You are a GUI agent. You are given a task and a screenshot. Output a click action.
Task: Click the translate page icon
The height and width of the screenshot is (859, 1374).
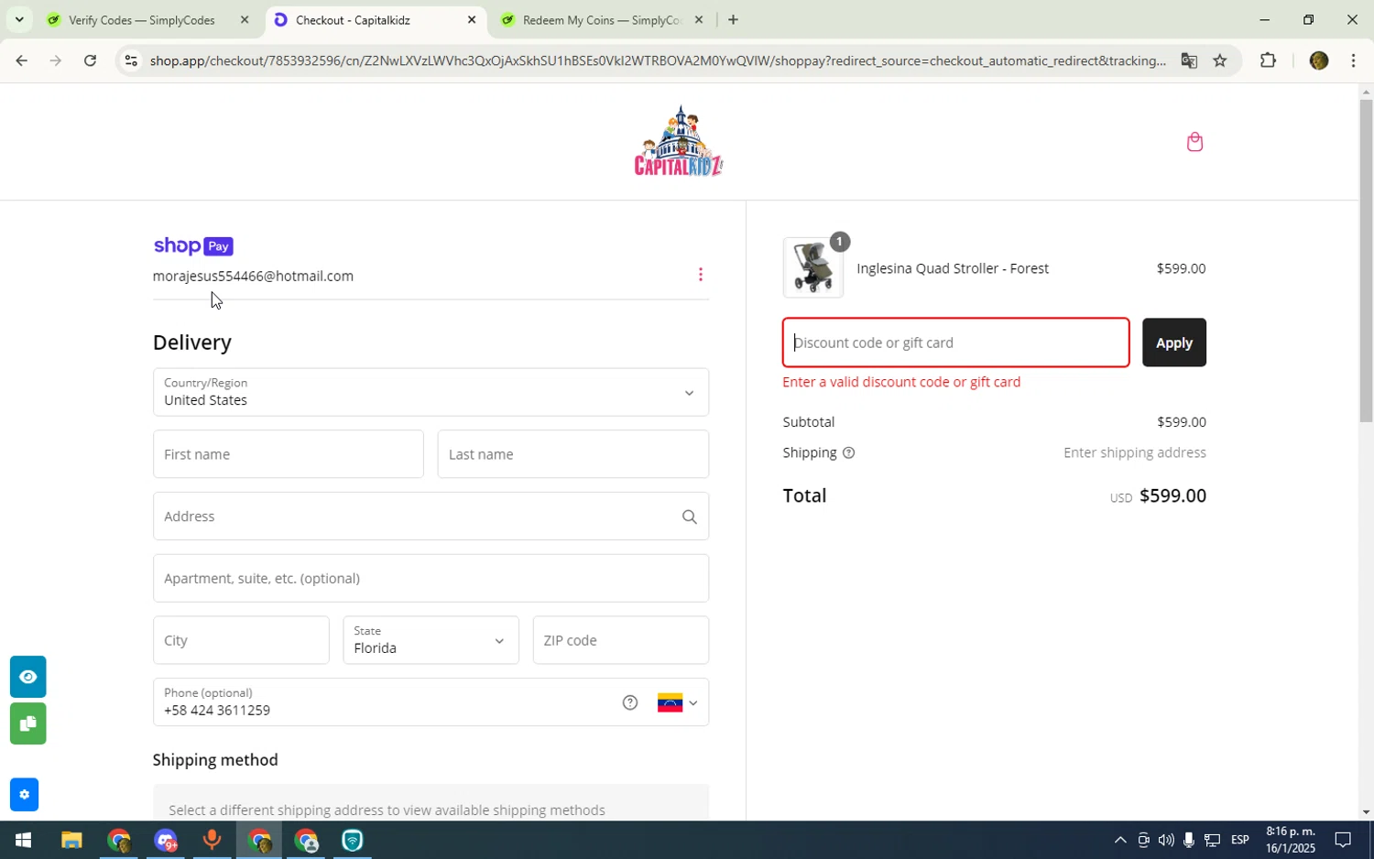(1189, 60)
